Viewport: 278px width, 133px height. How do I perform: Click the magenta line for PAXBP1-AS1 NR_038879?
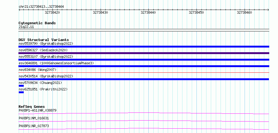point(144,113)
